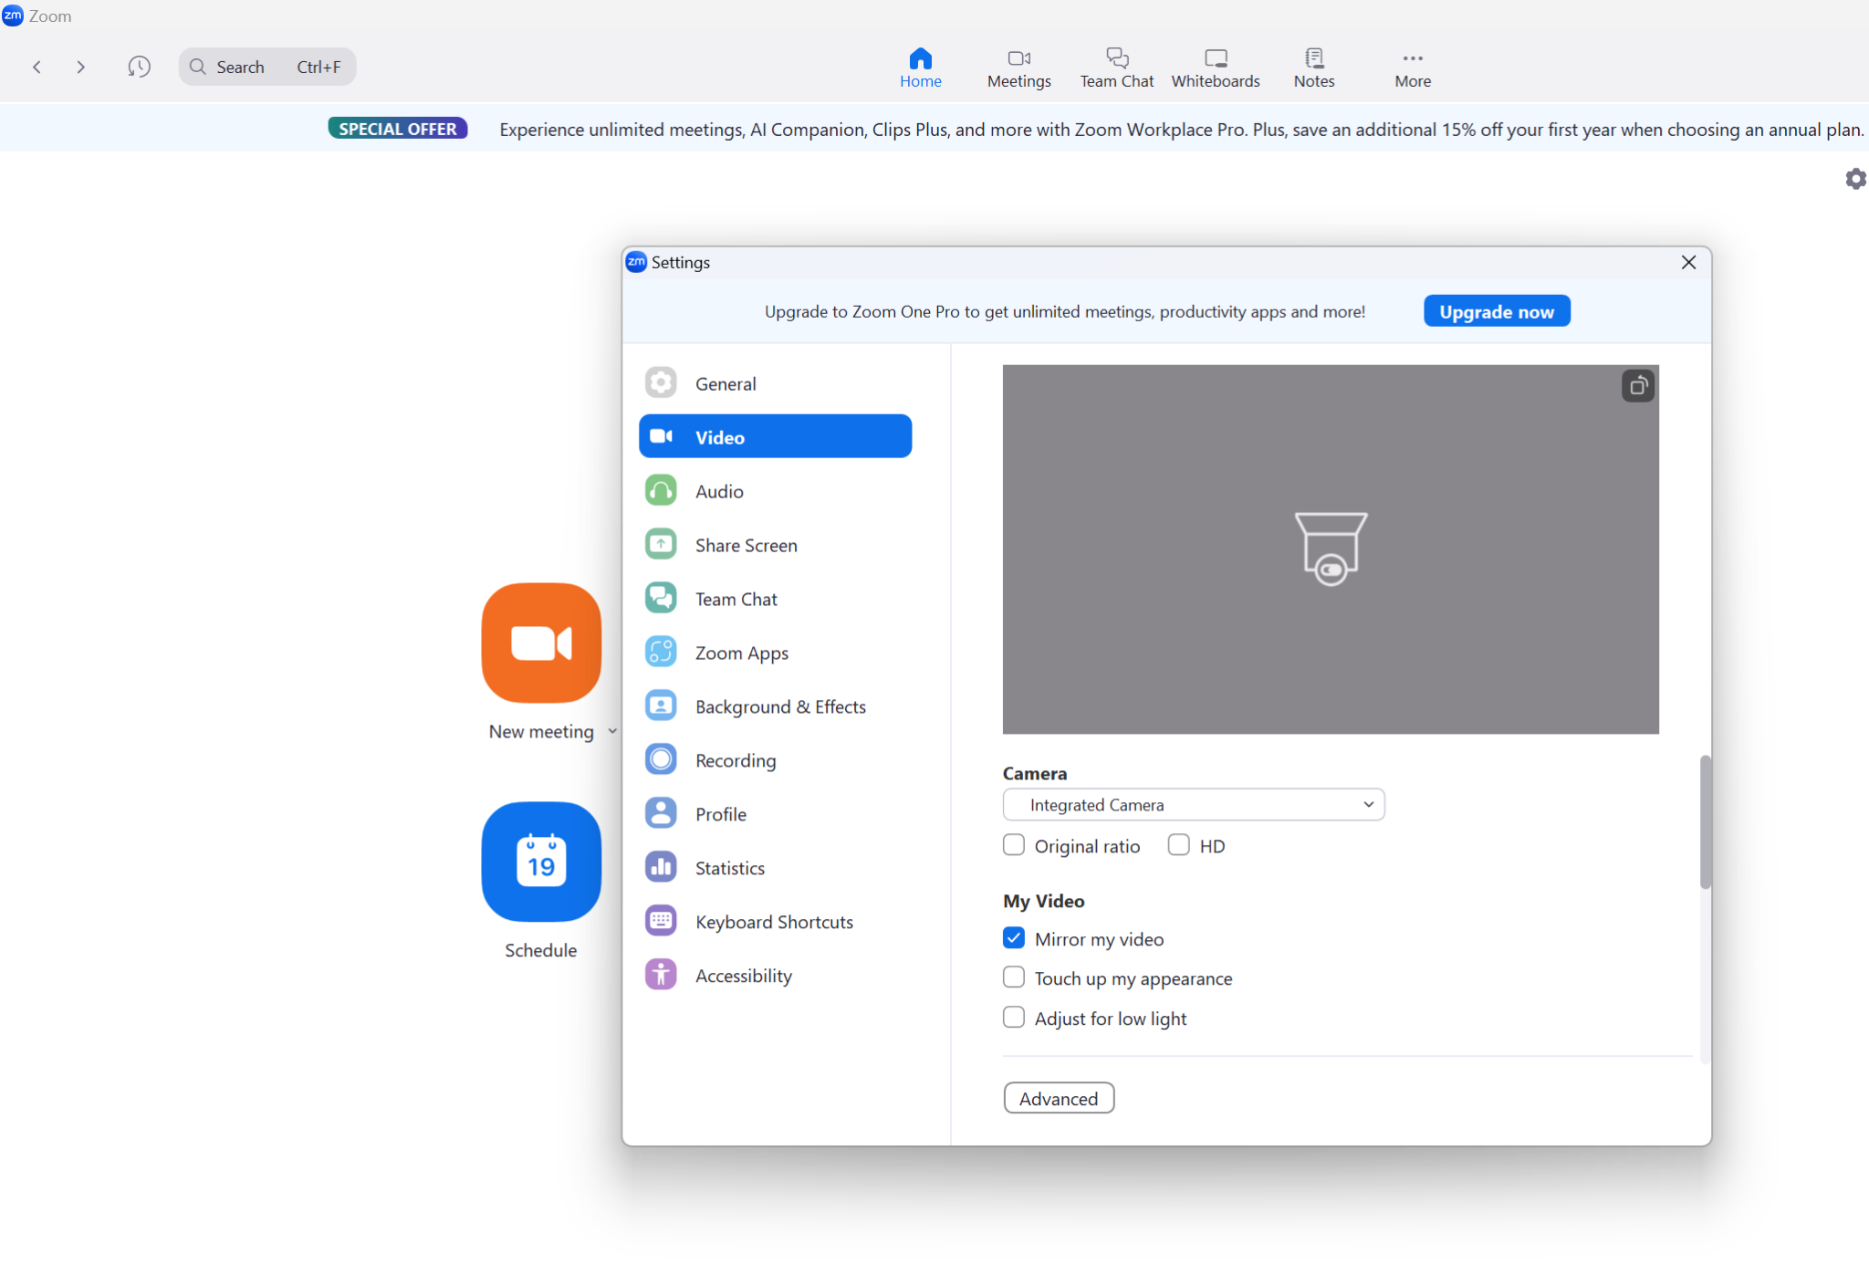Click the gear icon at top right

click(1854, 179)
